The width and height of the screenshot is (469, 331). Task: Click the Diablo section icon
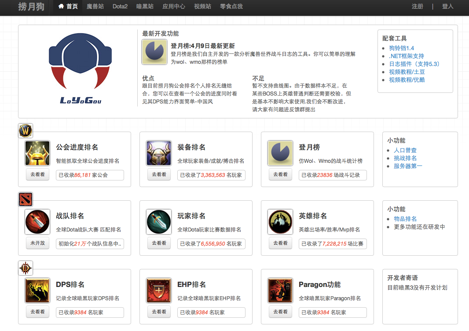pyautogui.click(x=26, y=268)
